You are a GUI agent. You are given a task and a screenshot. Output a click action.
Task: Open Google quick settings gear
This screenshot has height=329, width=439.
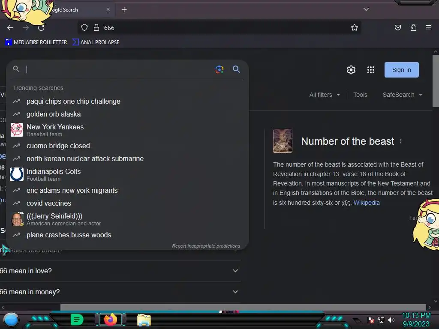[x=351, y=70]
